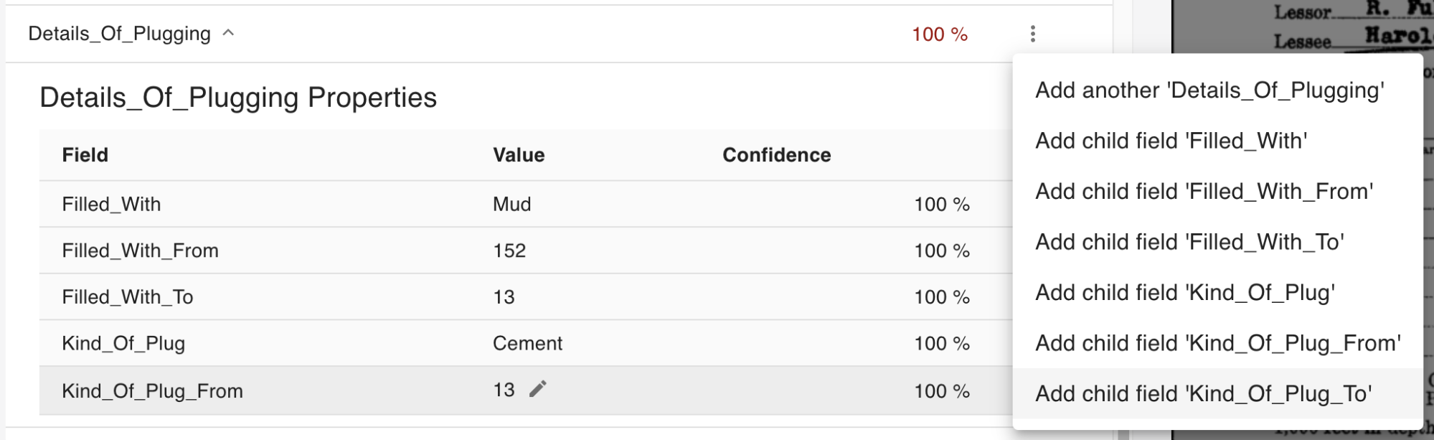Click the 'Cement' value cell

tap(527, 344)
